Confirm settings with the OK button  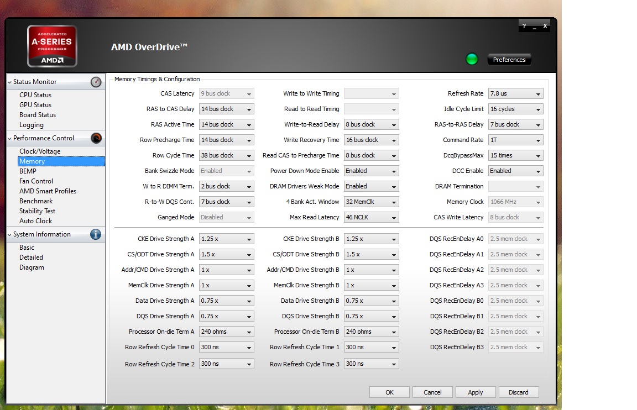click(389, 392)
